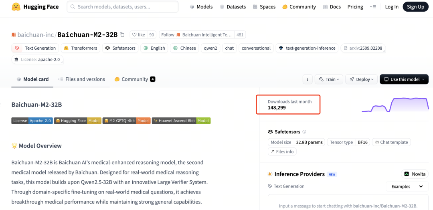Open the three-dot options menu
The image size is (433, 210).
click(x=307, y=79)
